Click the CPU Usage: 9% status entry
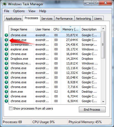This screenshot has width=114, height=127. (x=43, y=122)
